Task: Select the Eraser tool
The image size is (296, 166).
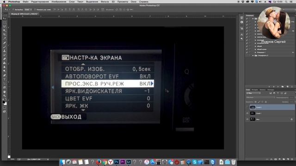Action: coord(5,59)
